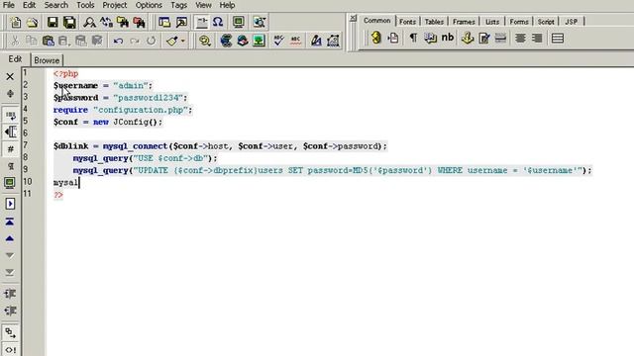
Task: Click on the text "configuration.php" in line 4
Action: pos(140,110)
